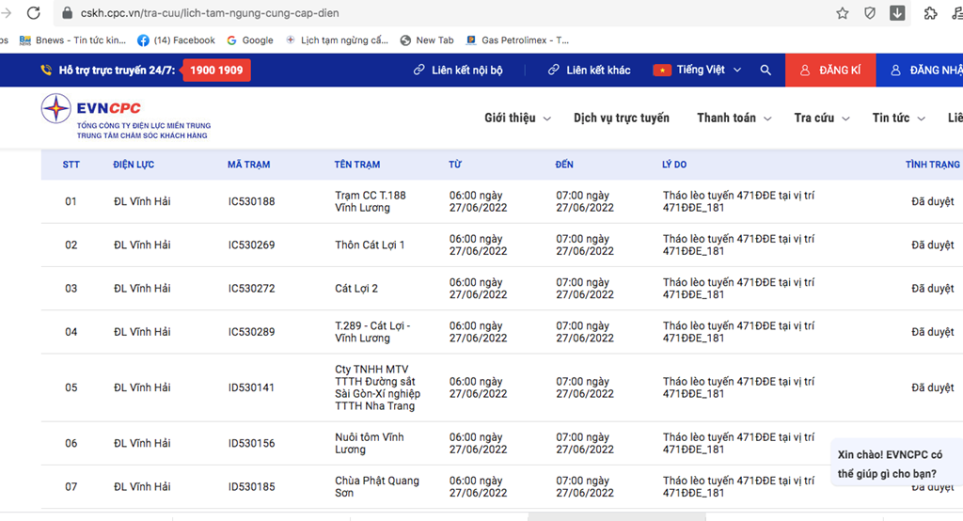This screenshot has height=521, width=963.
Task: Click the 1900 1909 hotline button
Action: pos(216,71)
